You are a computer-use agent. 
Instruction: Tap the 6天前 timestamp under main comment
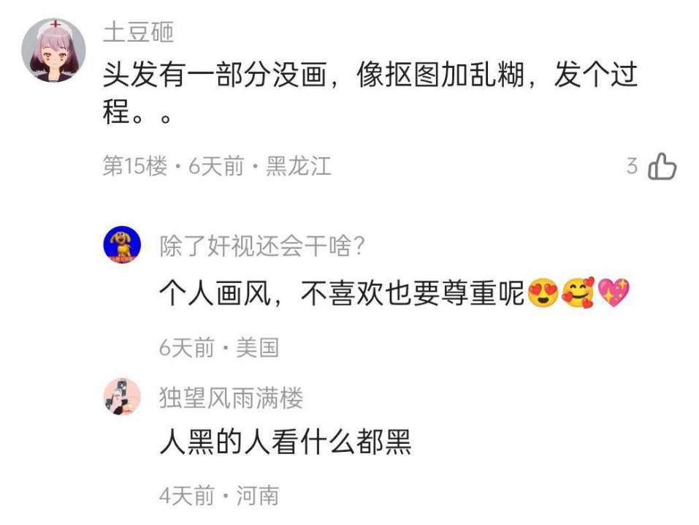coord(216,166)
